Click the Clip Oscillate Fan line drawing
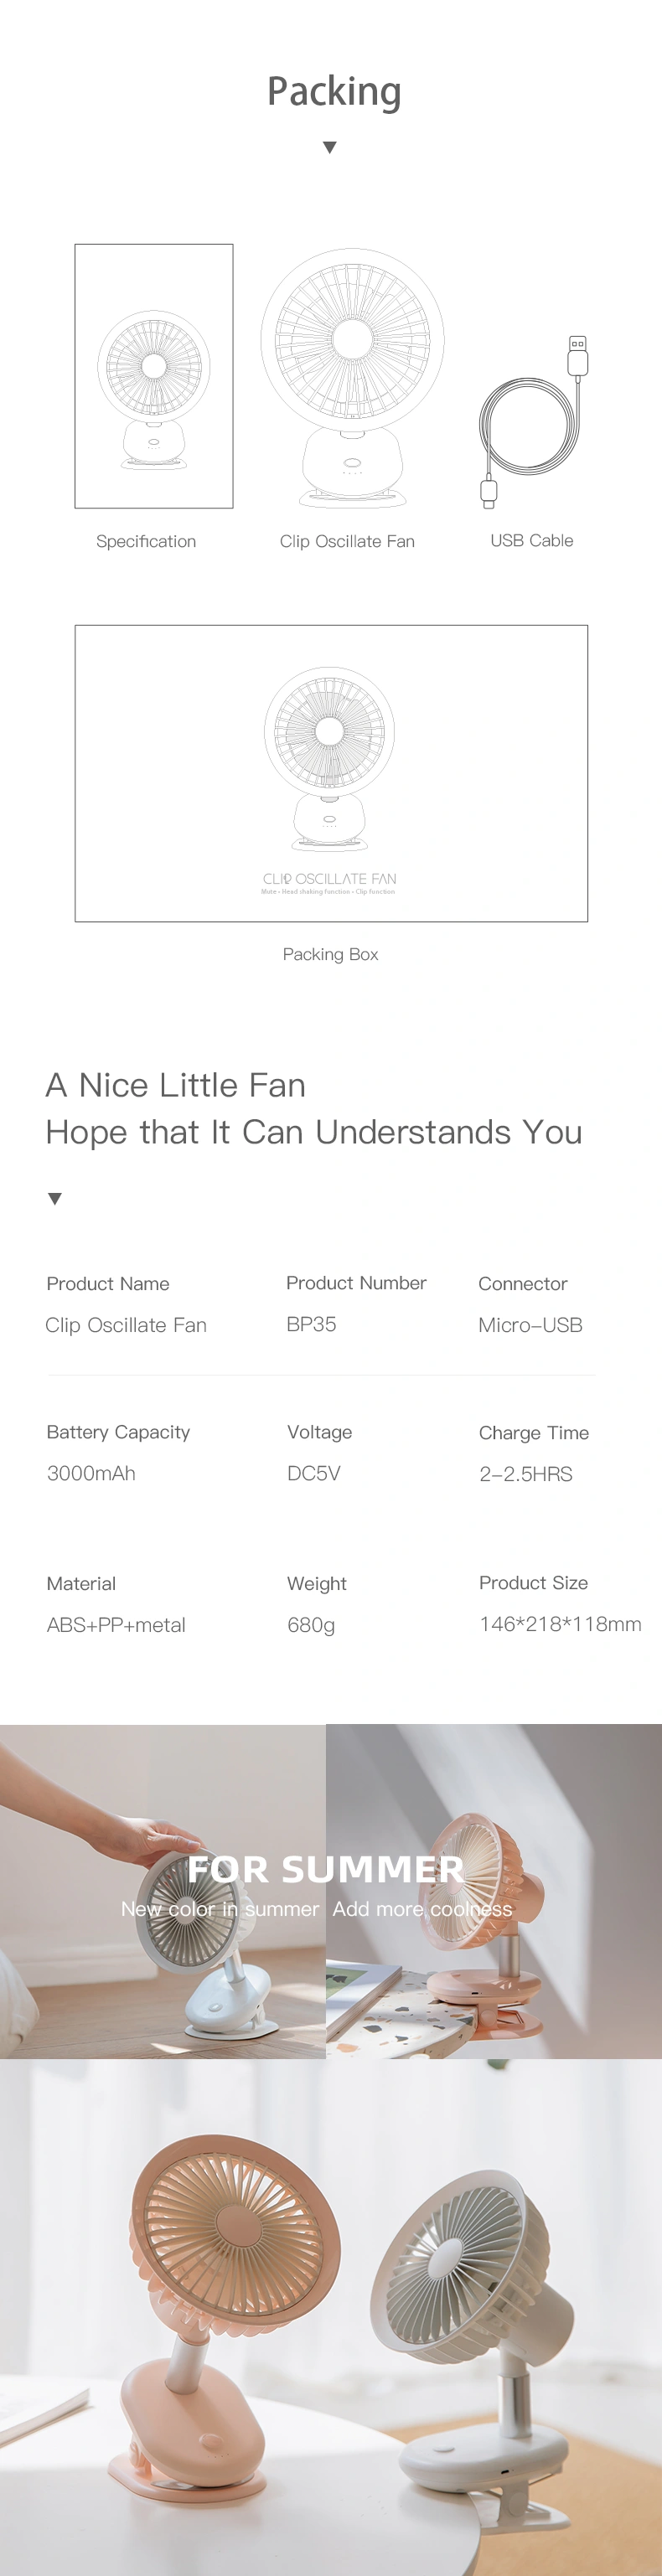The image size is (662, 2576). coord(352,378)
